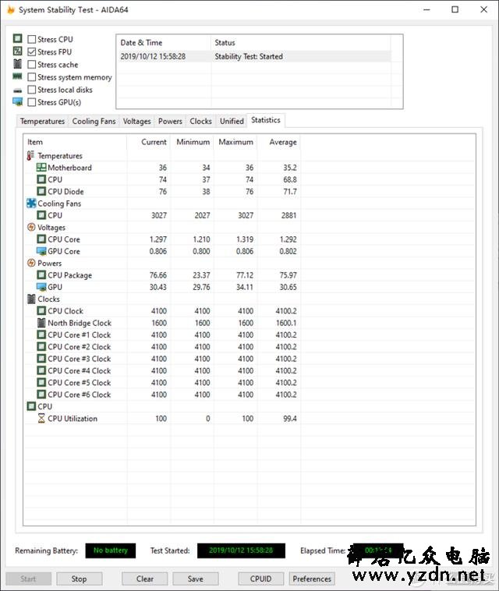Click the system memory RAM icon
The height and width of the screenshot is (591, 499).
pos(17,76)
